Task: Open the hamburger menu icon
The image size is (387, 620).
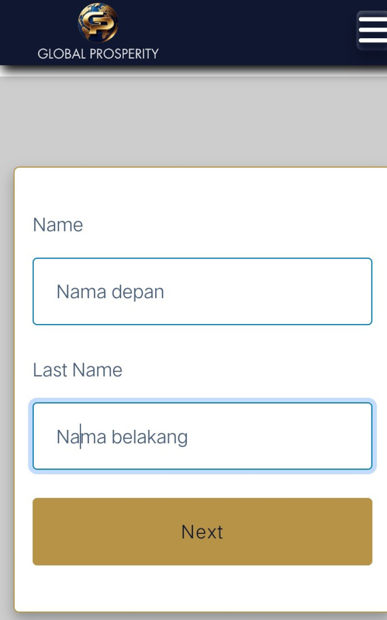Action: click(372, 30)
